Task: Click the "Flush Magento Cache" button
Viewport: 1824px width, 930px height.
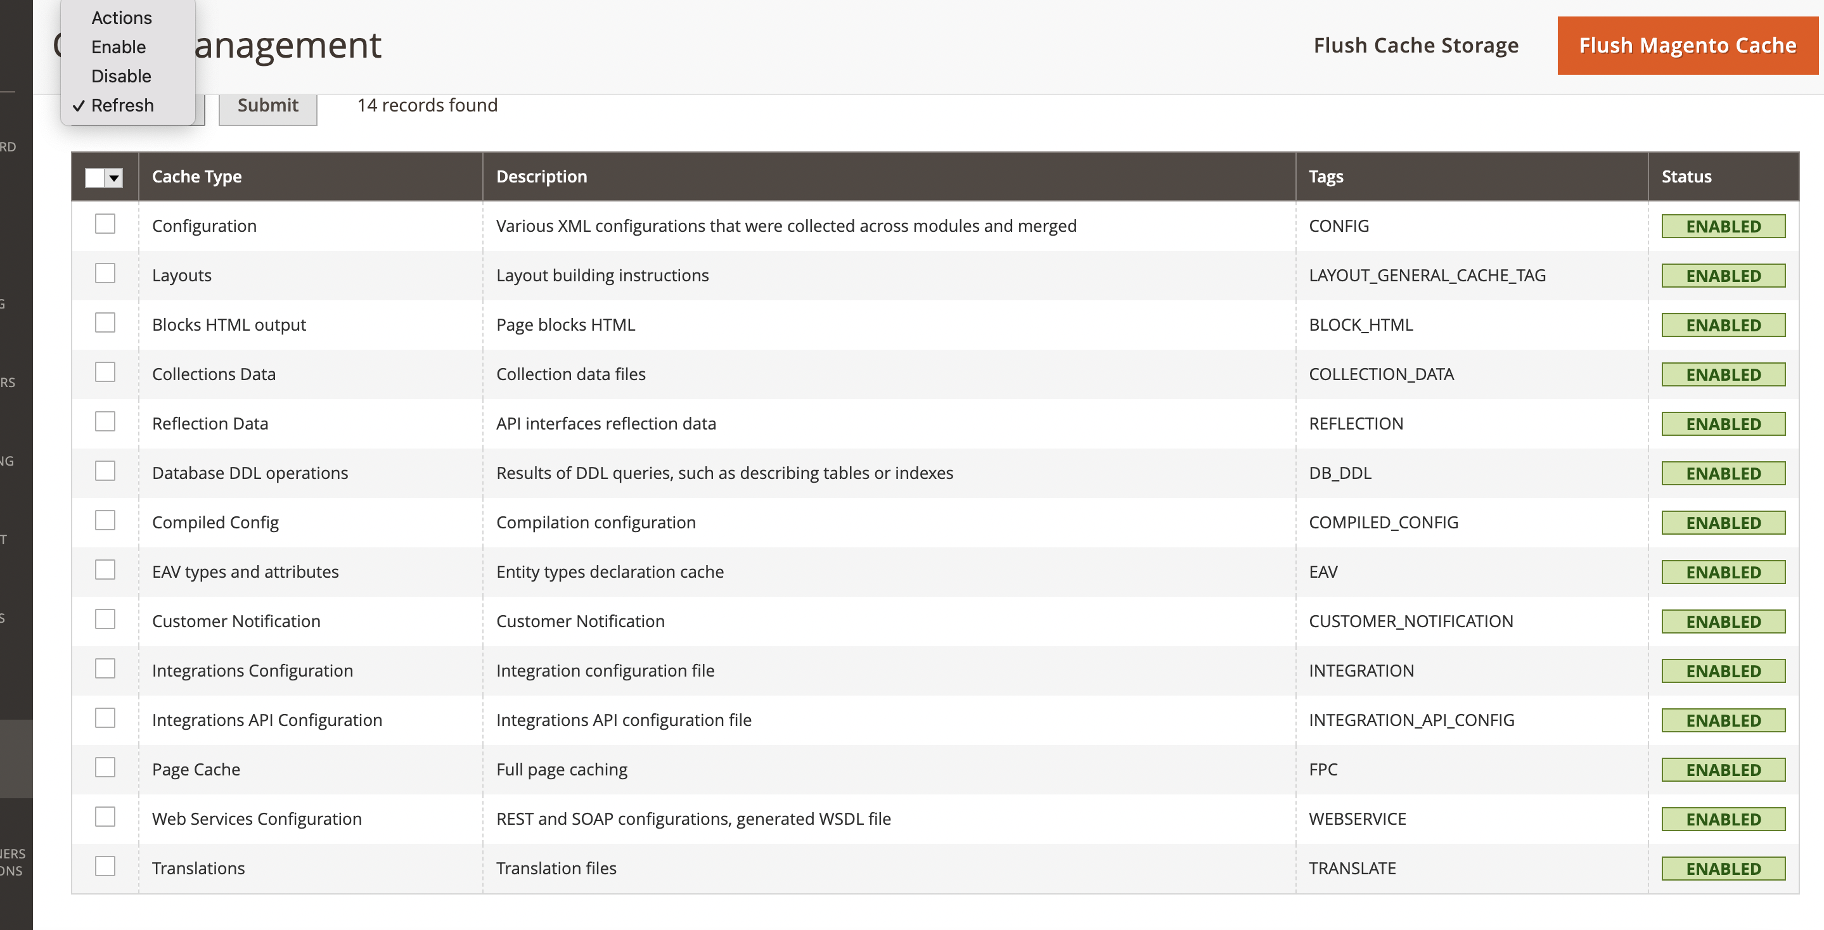Action: (x=1687, y=46)
